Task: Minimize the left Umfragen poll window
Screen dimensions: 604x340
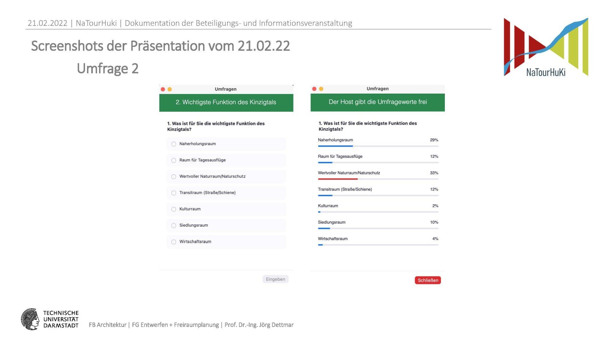Action: pos(170,89)
